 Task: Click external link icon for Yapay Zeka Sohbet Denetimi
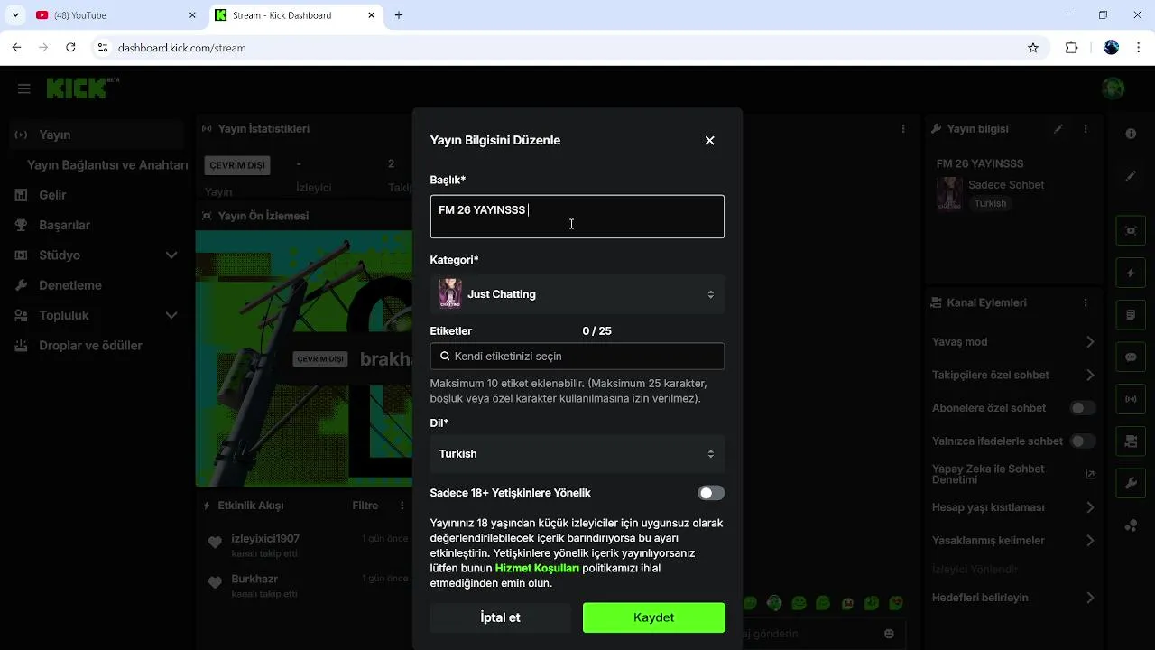coord(1090,475)
